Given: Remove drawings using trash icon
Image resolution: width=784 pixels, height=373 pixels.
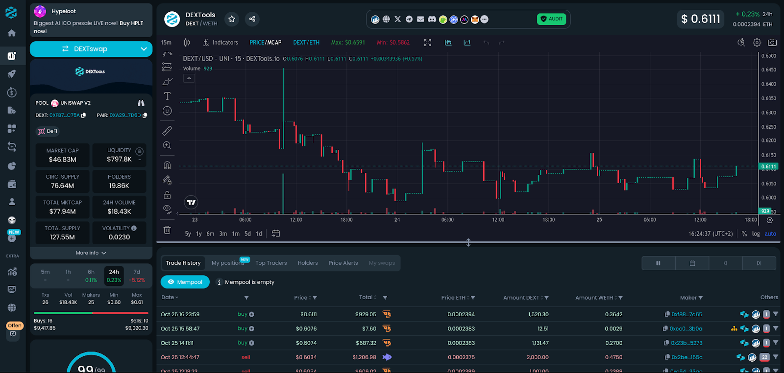Looking at the screenshot, I should pos(167,230).
